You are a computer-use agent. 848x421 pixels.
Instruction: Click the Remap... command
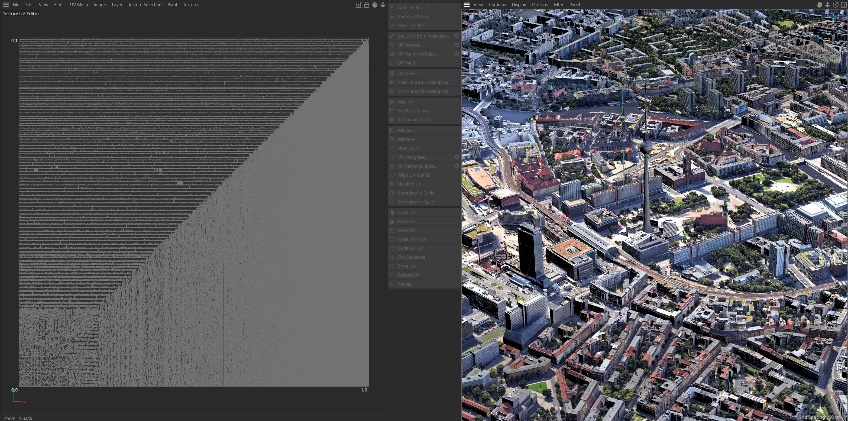coord(424,284)
